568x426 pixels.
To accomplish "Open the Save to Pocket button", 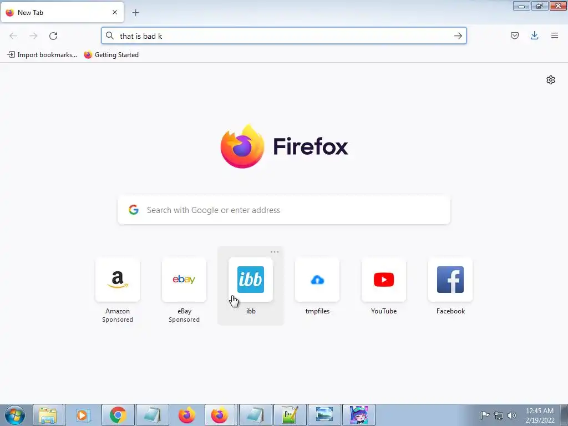I will point(514,35).
